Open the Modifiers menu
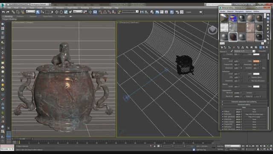Viewport: 273px width, 154px height. [49, 8]
